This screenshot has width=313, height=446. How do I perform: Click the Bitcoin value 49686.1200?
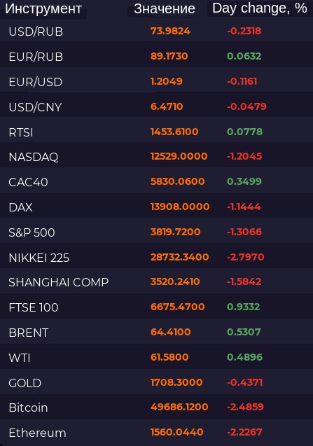point(179,407)
